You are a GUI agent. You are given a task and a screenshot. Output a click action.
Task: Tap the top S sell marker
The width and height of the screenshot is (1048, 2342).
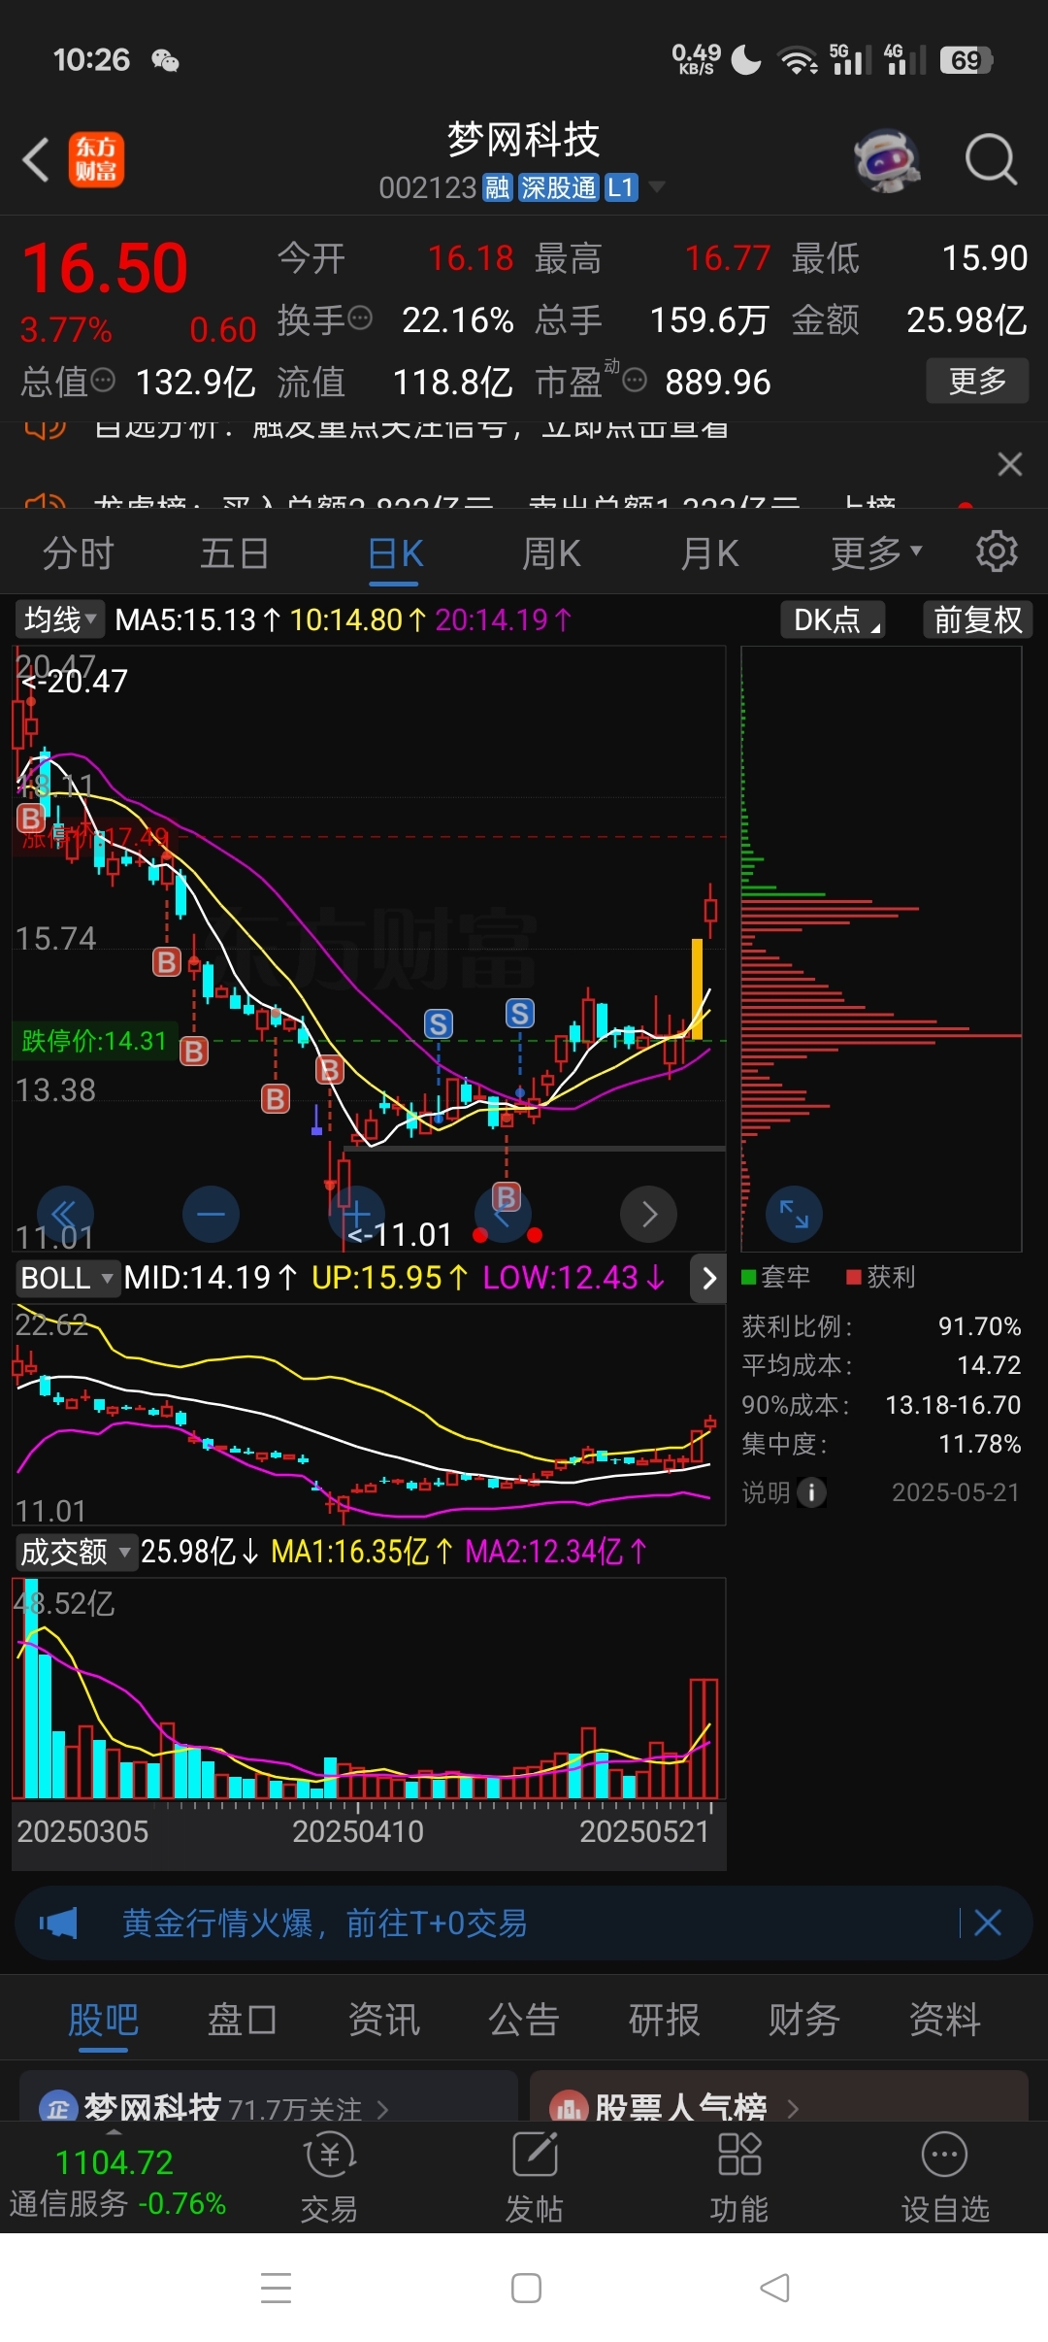click(520, 1014)
